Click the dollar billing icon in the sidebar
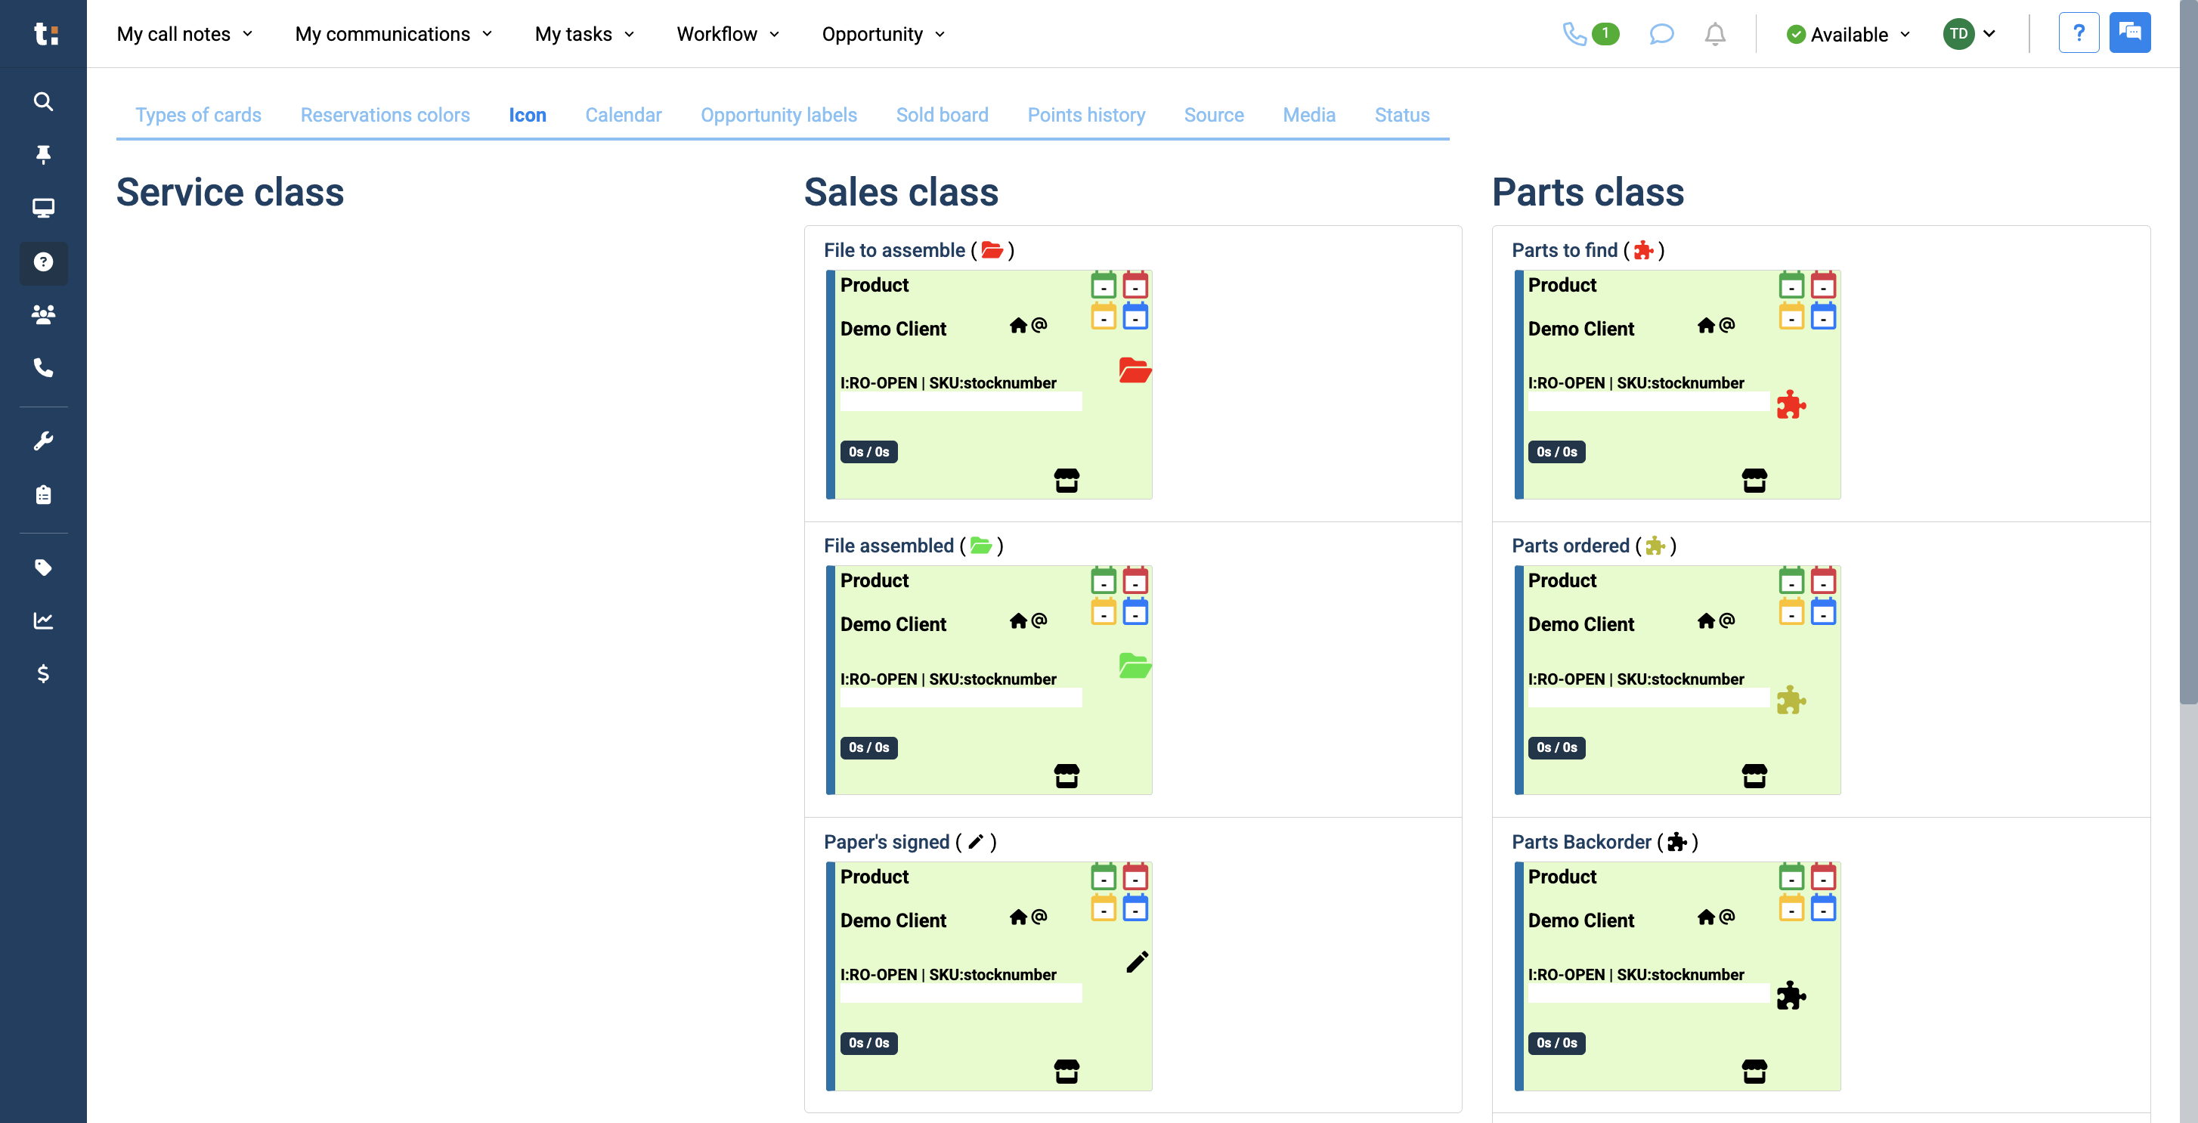Screen dimensions: 2198x1123 click(42, 674)
